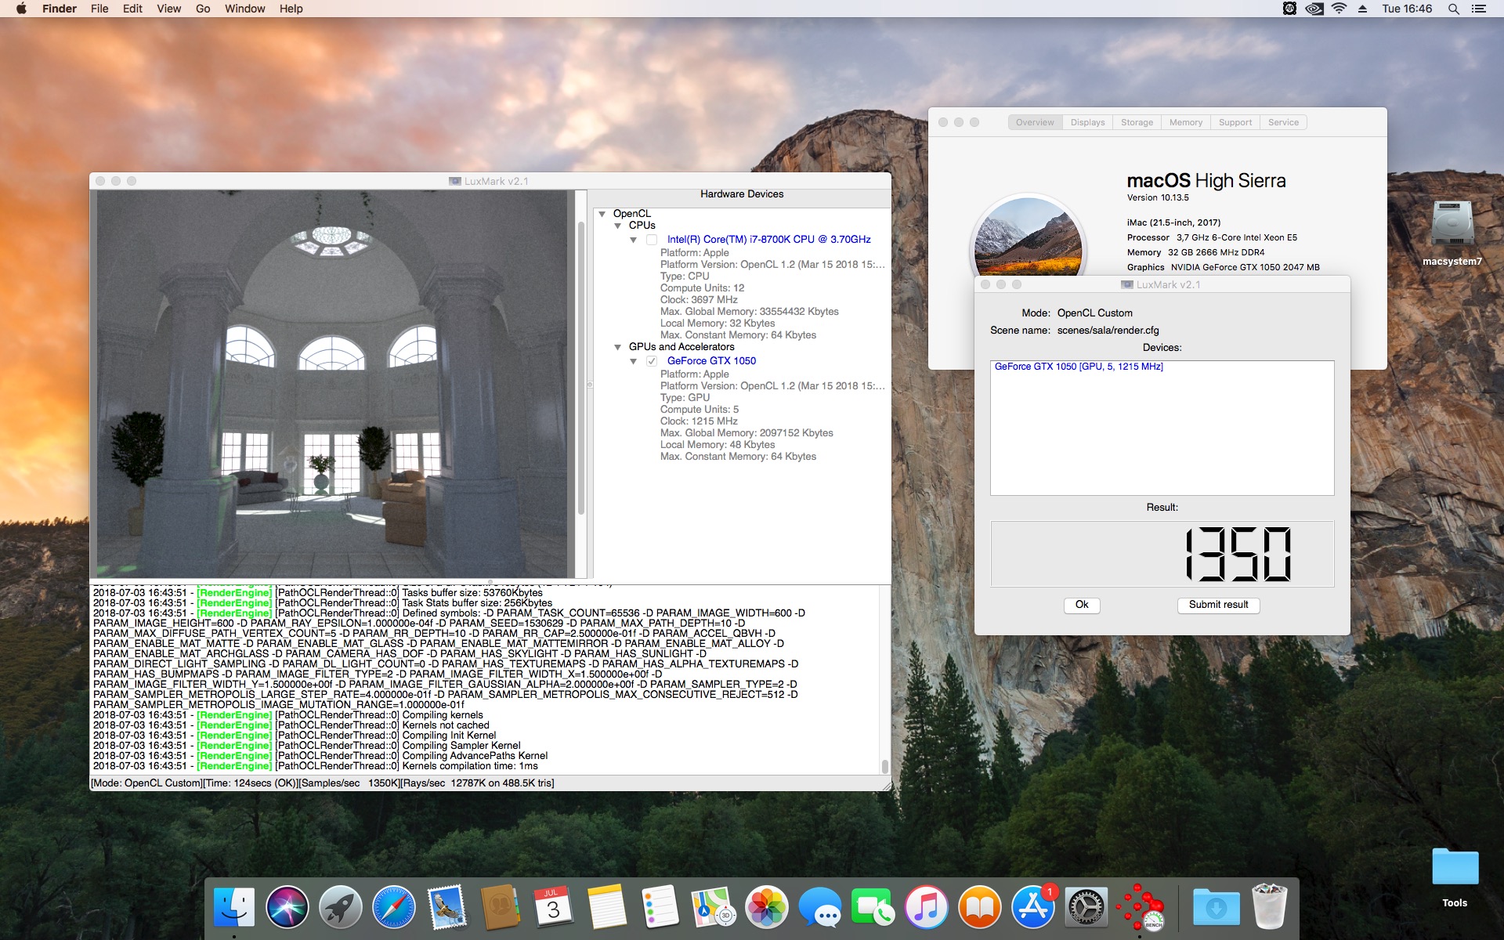Collapse the CPUs tree group
The image size is (1504, 940).
[x=618, y=226]
